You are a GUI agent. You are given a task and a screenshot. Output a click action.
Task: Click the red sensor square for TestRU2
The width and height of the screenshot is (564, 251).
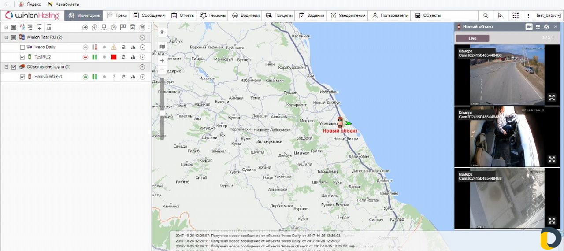pyautogui.click(x=114, y=57)
